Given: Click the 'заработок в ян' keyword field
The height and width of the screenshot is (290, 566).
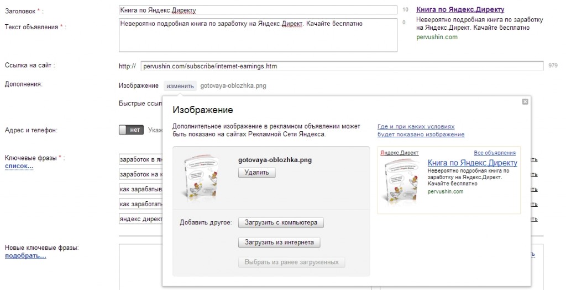Looking at the screenshot, I should 141,159.
